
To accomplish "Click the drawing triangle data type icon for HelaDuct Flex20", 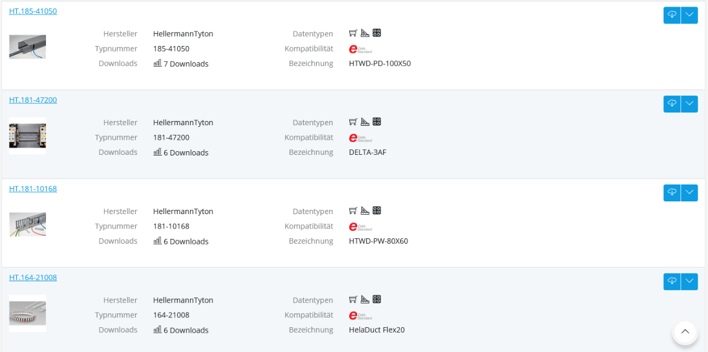I will (365, 299).
